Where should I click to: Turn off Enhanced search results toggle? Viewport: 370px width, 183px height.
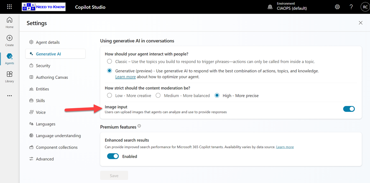113,156
